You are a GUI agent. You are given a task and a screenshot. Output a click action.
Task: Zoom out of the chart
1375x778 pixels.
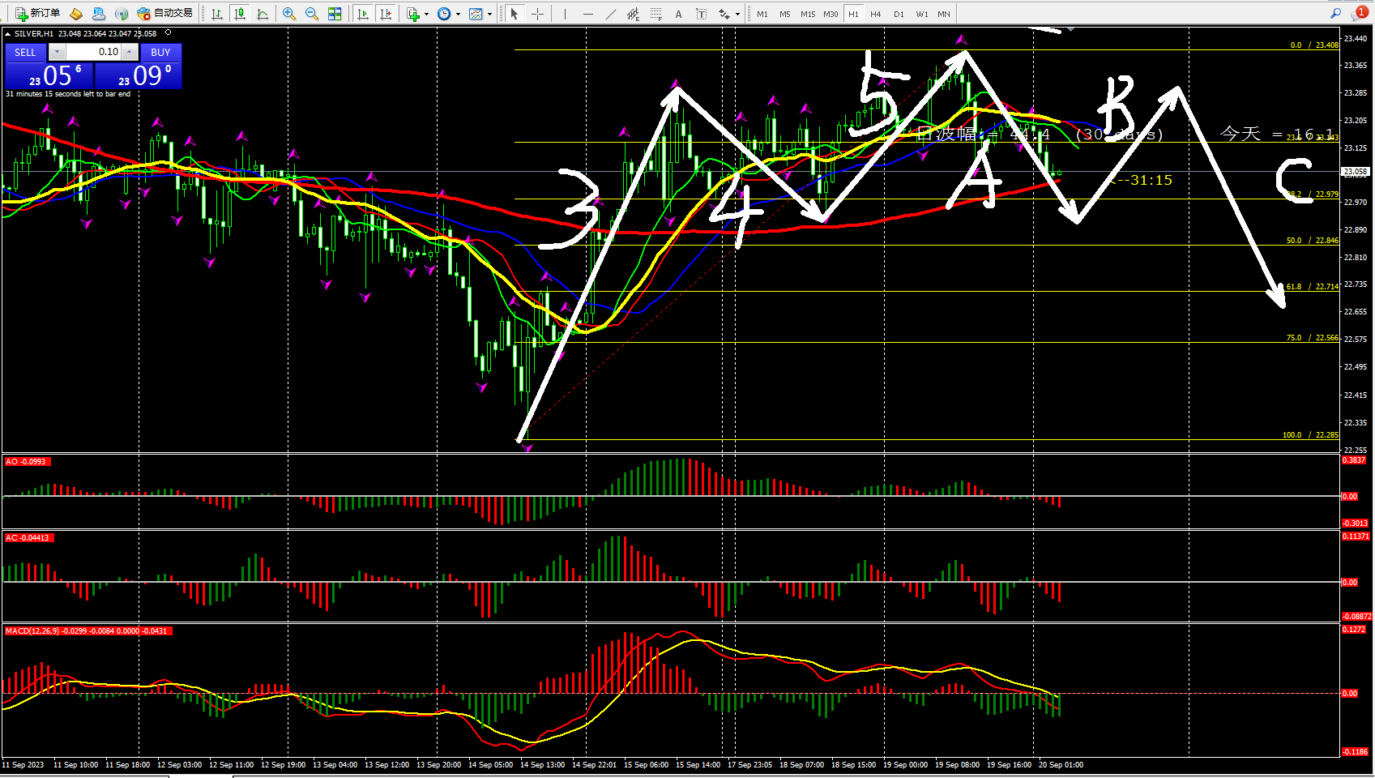312,14
